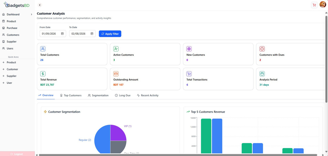This screenshot has width=328, height=156.
Task: Click Add Customer under Quick Access
Action: pyautogui.click(x=11, y=69)
